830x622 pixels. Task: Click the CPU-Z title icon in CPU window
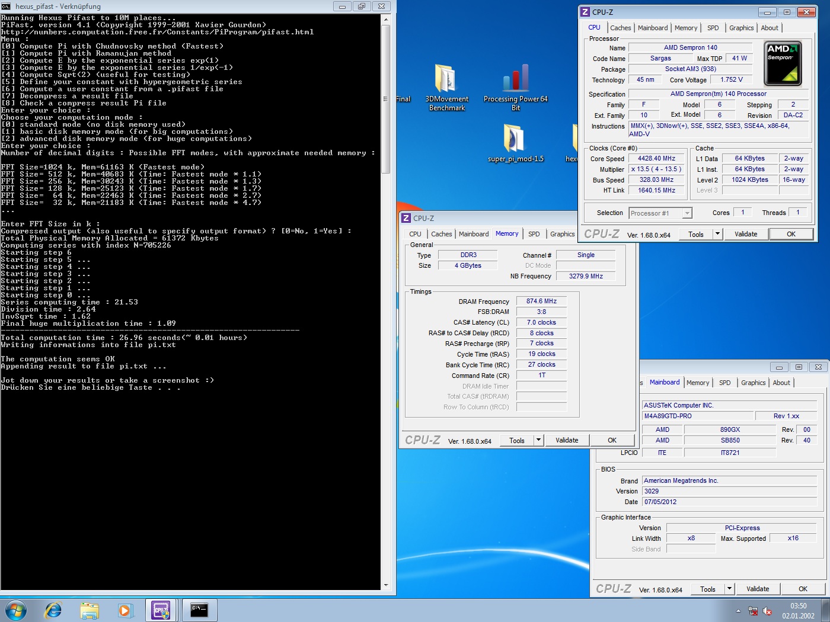coord(585,12)
